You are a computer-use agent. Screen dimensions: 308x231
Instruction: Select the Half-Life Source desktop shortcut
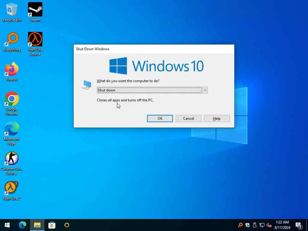pos(35,44)
